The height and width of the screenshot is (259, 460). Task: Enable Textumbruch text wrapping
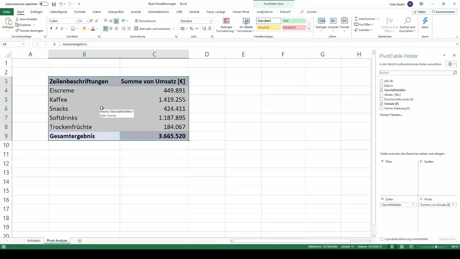pos(145,21)
